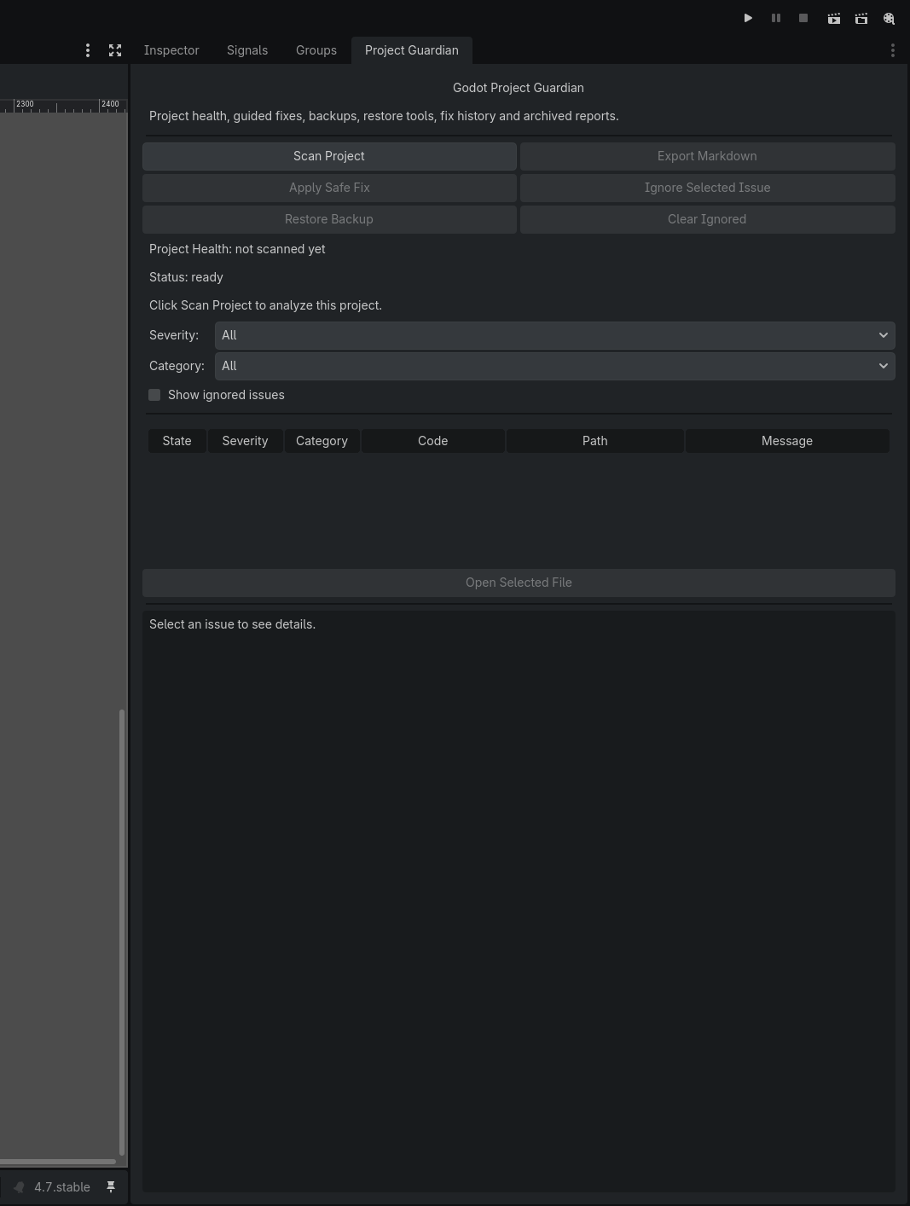Click the Restore Backup button
910x1206 pixels.
tap(329, 219)
